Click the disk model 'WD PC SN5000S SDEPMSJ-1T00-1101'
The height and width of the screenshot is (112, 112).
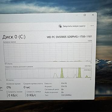pyautogui.click(x=69, y=37)
